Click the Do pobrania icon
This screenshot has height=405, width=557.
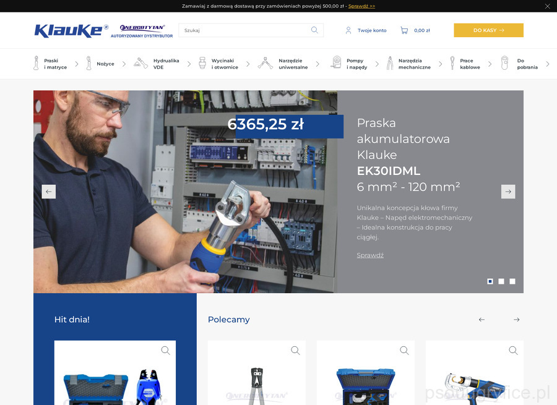click(x=504, y=63)
